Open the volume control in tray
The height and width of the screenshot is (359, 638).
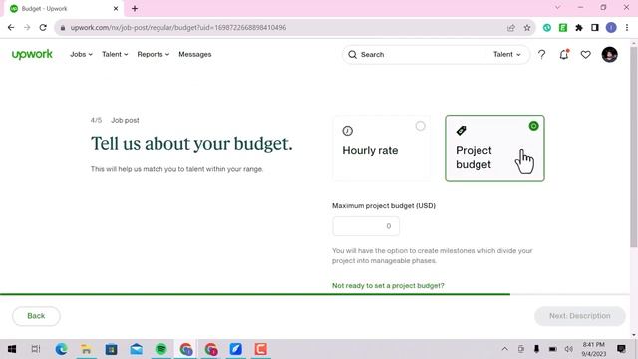pyautogui.click(x=569, y=349)
